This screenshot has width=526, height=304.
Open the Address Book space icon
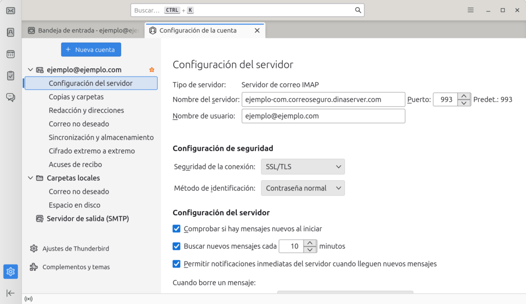(10, 32)
